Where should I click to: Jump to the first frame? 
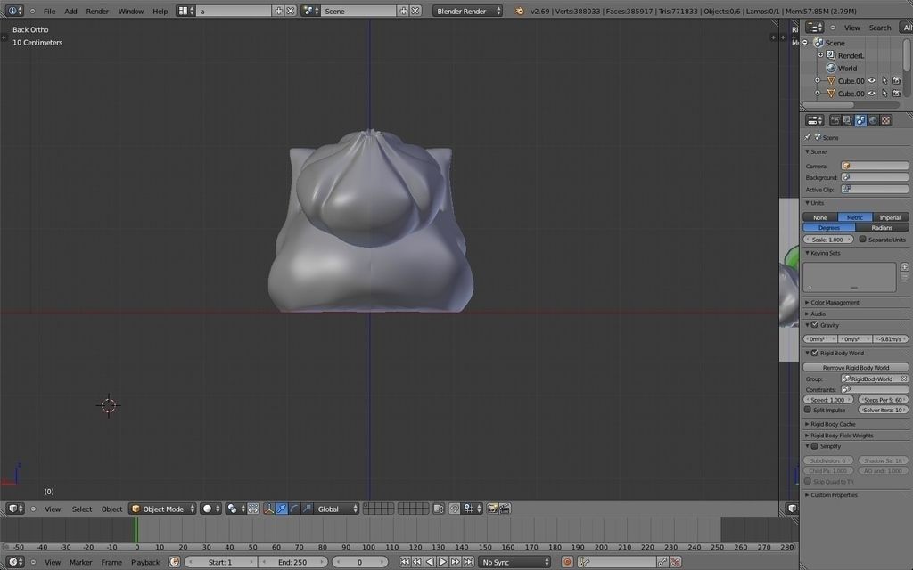pyautogui.click(x=405, y=563)
